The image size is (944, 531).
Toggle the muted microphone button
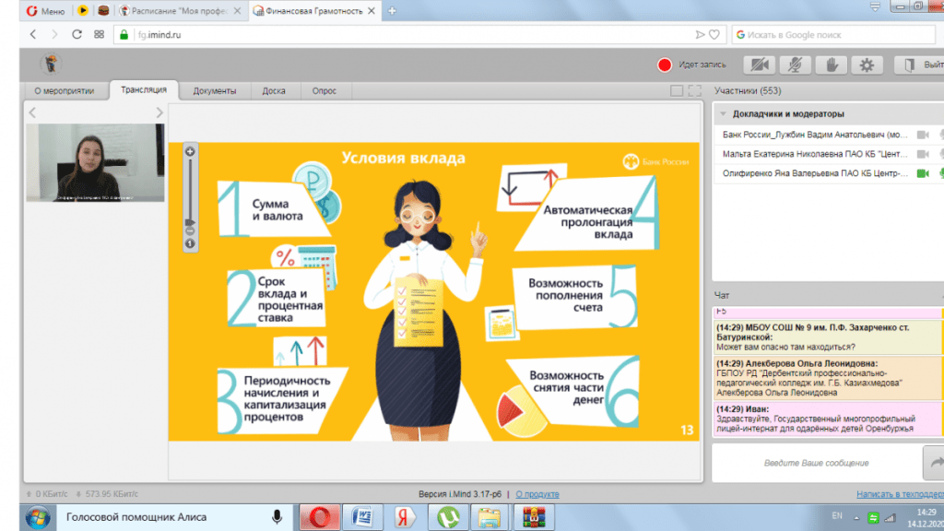coord(795,65)
